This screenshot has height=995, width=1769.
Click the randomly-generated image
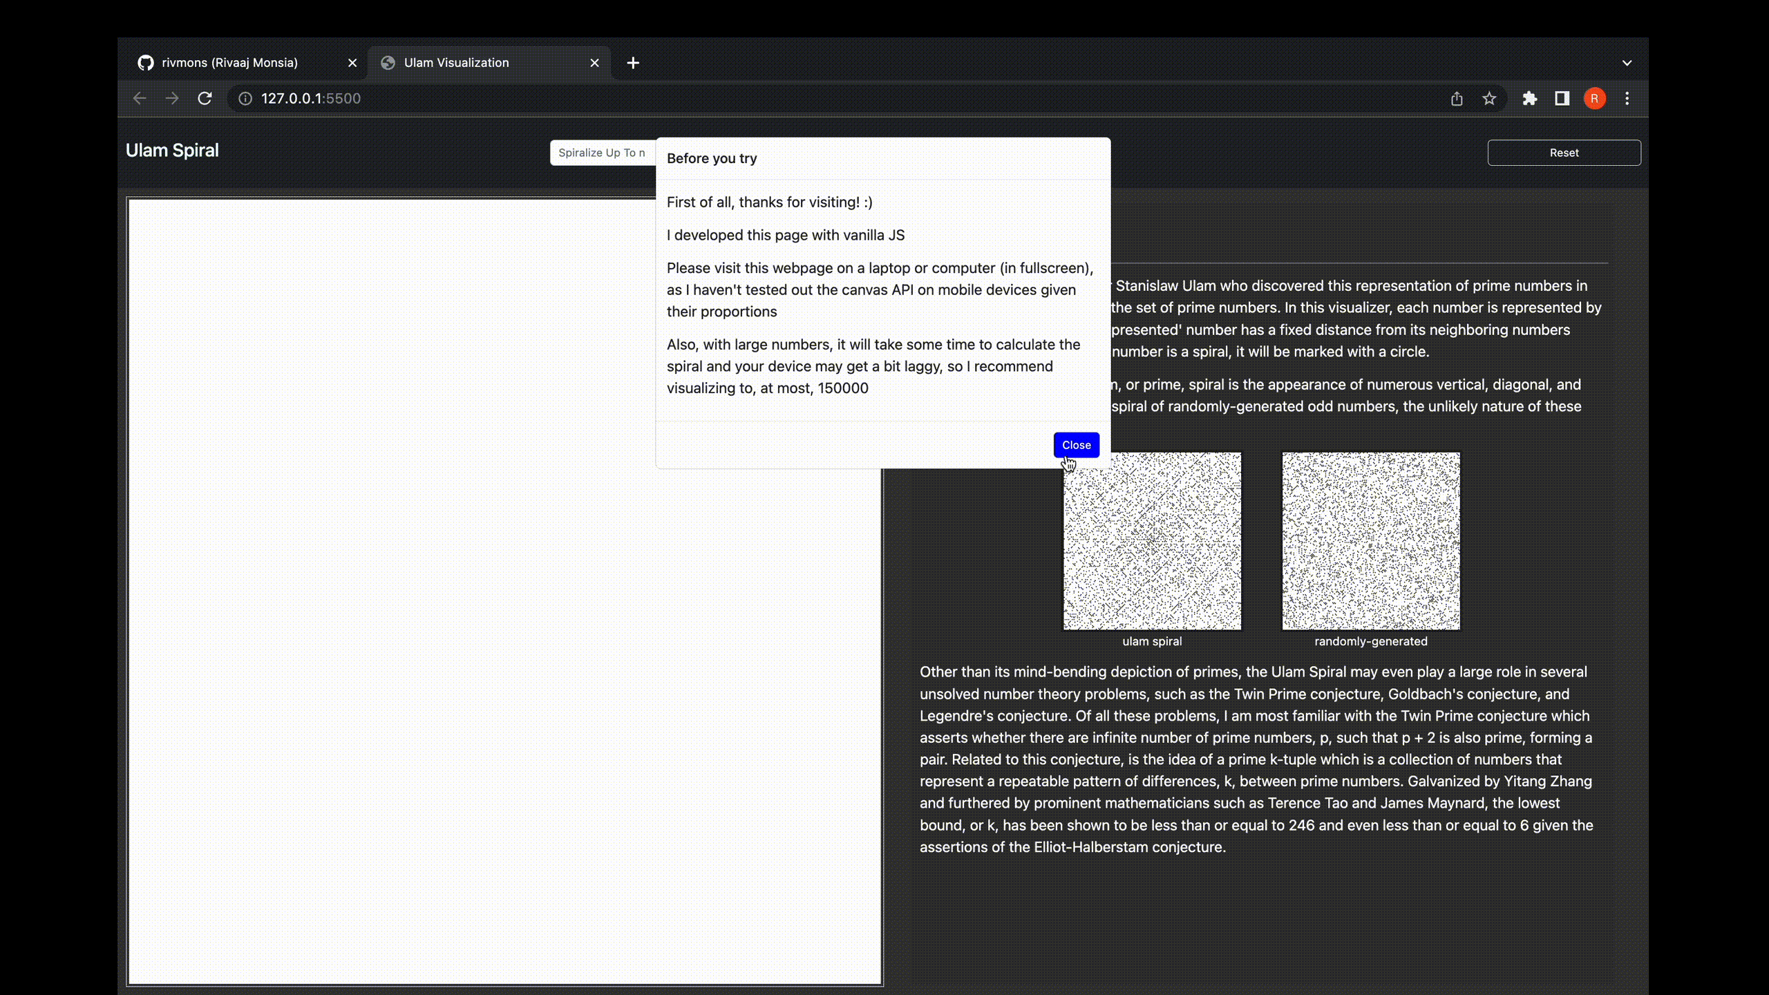(1370, 541)
